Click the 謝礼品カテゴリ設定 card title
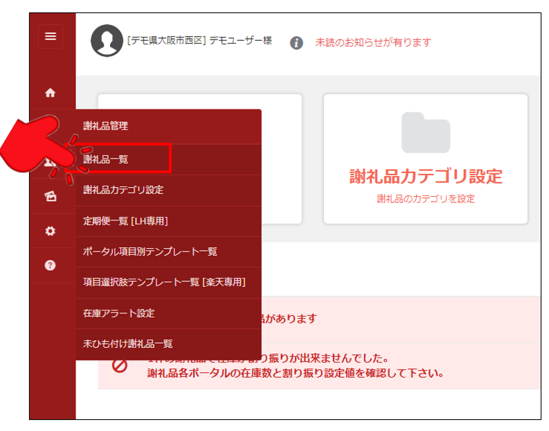Screen dimensions: 549x431 click(425, 176)
